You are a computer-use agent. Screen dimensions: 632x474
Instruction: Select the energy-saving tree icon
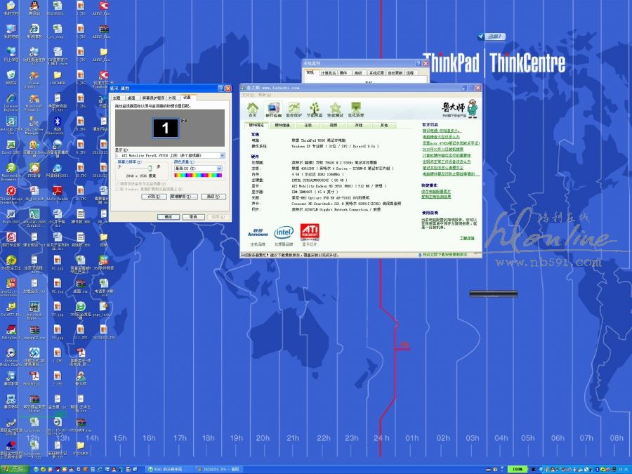[x=315, y=109]
